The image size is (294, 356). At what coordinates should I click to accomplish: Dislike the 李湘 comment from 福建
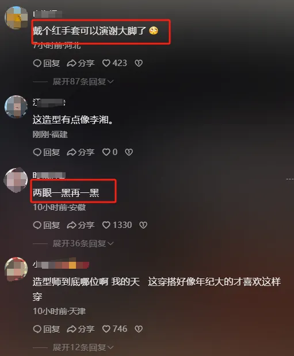coord(129,152)
